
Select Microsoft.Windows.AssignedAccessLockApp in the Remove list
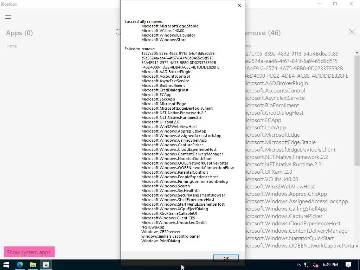pyautogui.click(x=296, y=201)
